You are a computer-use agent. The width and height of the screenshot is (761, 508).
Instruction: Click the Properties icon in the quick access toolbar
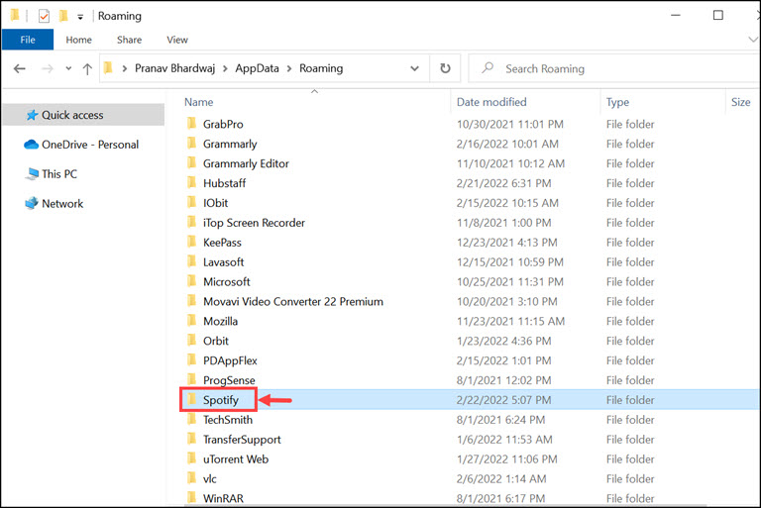click(x=44, y=16)
